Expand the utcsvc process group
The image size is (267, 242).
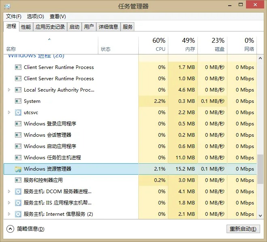[9, 113]
